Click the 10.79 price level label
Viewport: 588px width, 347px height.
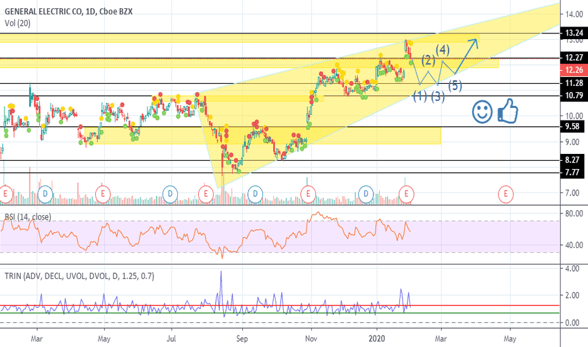click(x=573, y=96)
